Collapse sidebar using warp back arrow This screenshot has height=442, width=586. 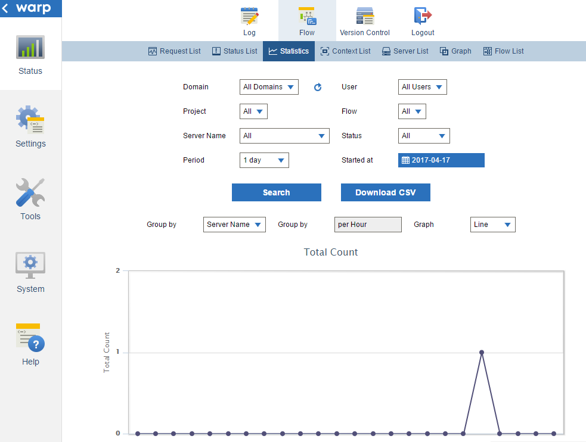(6, 8)
